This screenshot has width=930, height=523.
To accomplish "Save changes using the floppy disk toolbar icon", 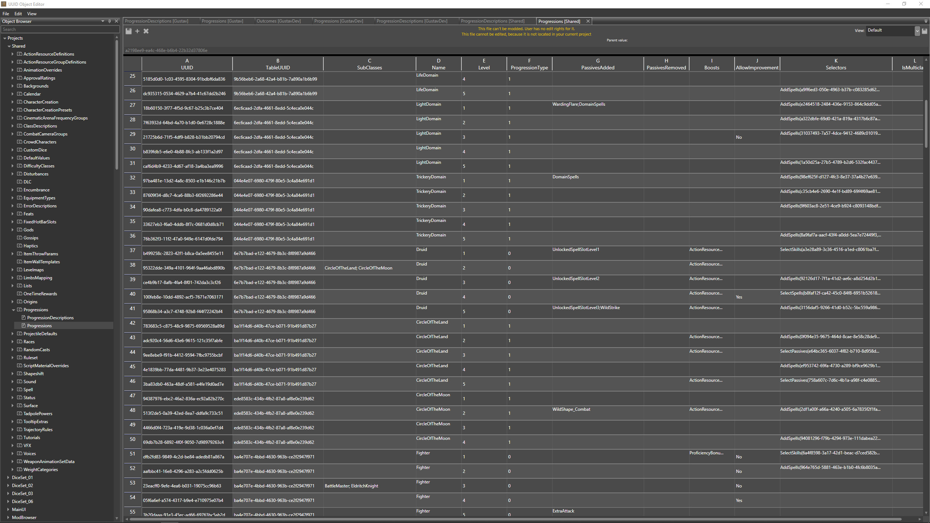I will [x=129, y=31].
